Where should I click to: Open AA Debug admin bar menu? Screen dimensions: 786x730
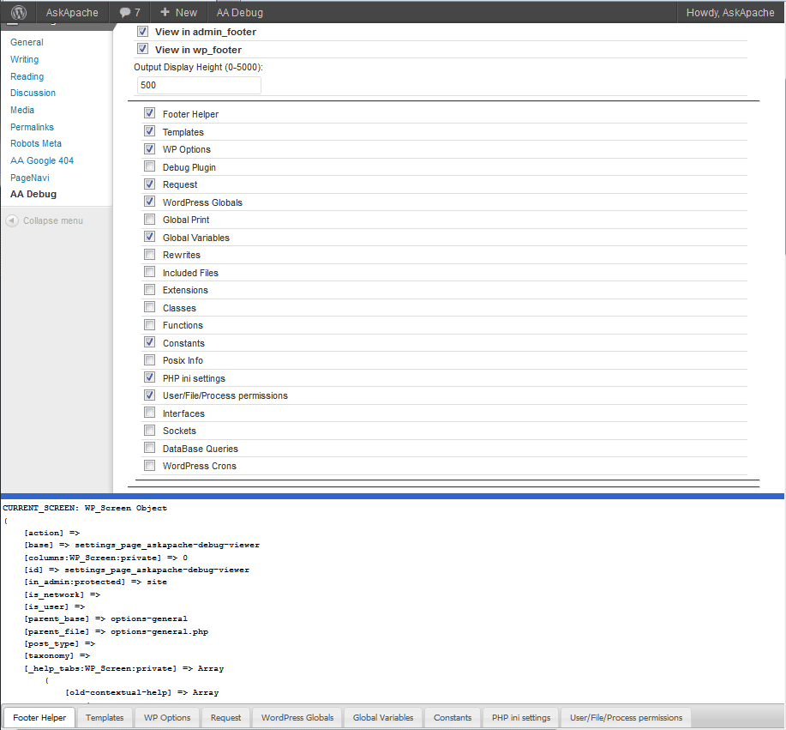(239, 12)
